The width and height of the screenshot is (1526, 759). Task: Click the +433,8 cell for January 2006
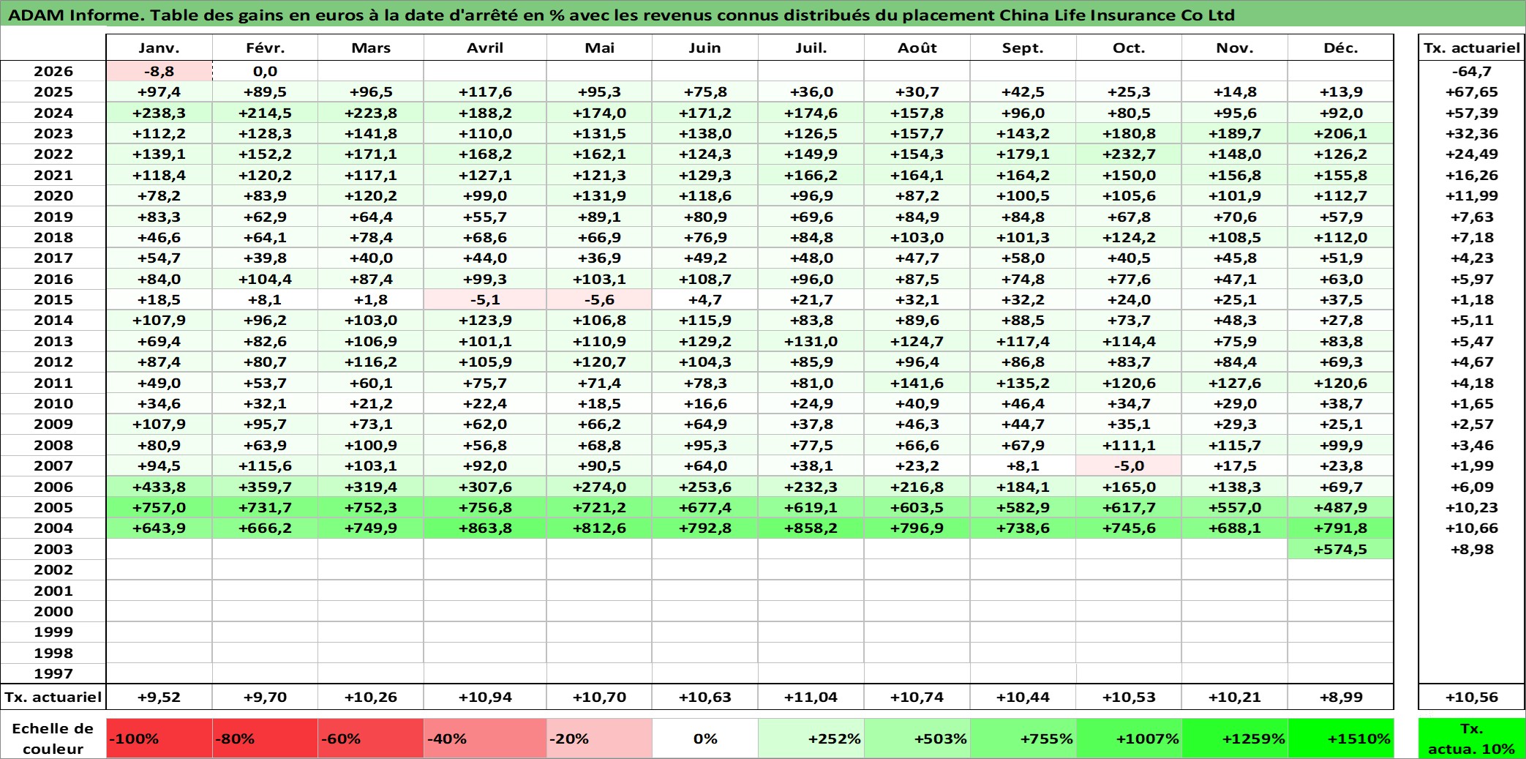click(x=159, y=487)
